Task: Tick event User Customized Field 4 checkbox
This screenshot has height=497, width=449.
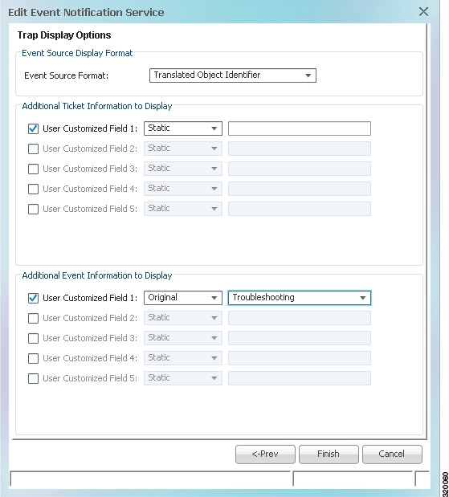Action: pyautogui.click(x=33, y=358)
